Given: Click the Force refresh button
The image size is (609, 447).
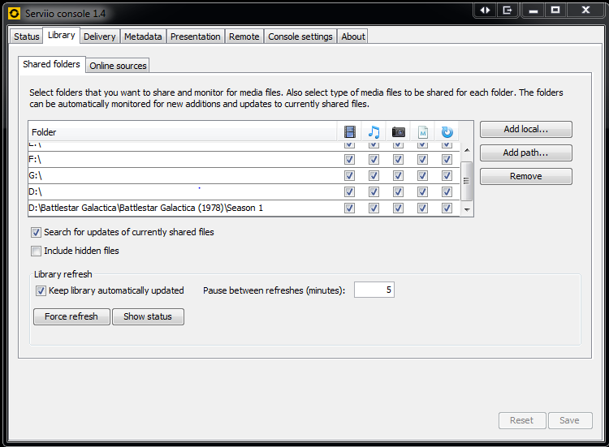Looking at the screenshot, I should 71,316.
